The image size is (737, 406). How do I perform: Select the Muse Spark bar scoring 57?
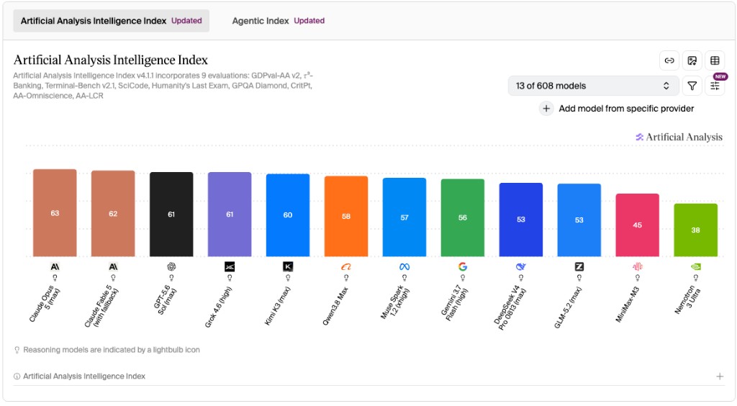coord(404,217)
